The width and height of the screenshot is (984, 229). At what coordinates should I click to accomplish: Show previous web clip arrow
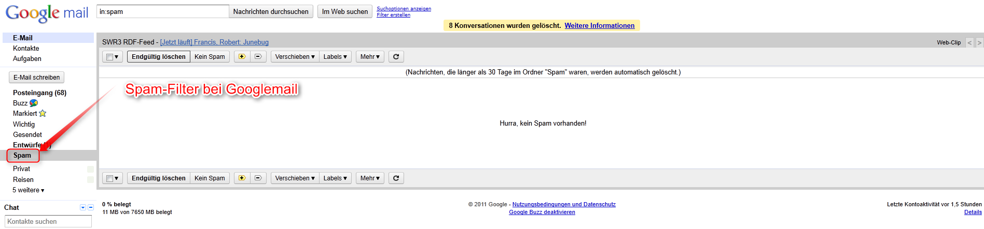(969, 42)
